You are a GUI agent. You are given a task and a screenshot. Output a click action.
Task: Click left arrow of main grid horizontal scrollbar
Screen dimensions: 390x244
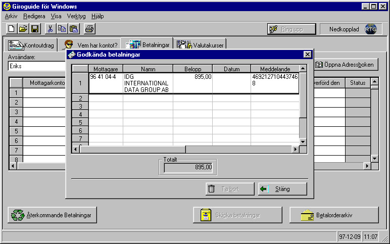13,166
